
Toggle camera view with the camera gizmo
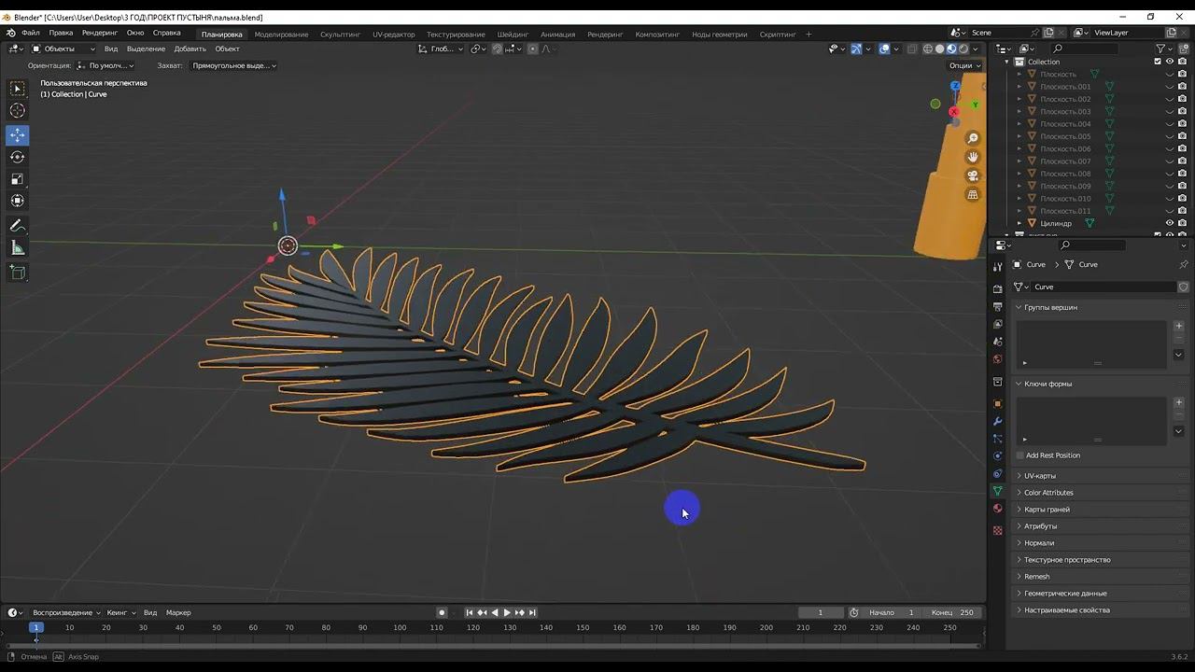[x=973, y=176]
